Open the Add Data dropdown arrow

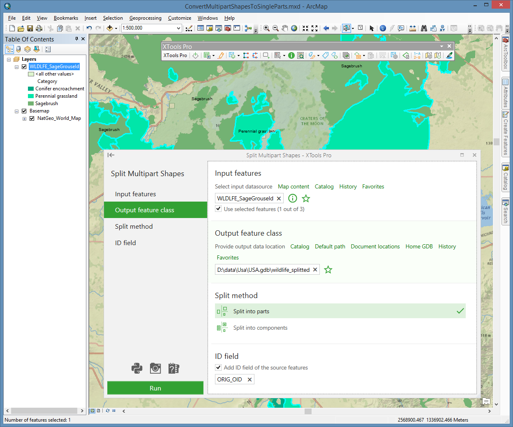116,29
